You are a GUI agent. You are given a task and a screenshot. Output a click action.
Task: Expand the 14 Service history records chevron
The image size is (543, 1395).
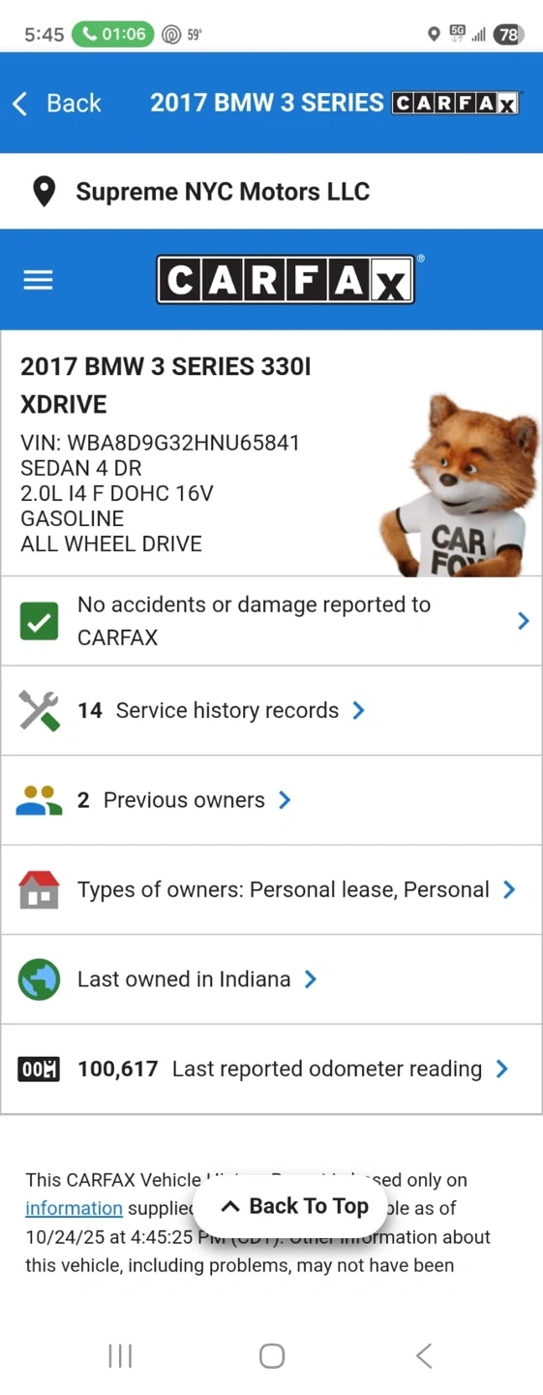click(358, 711)
